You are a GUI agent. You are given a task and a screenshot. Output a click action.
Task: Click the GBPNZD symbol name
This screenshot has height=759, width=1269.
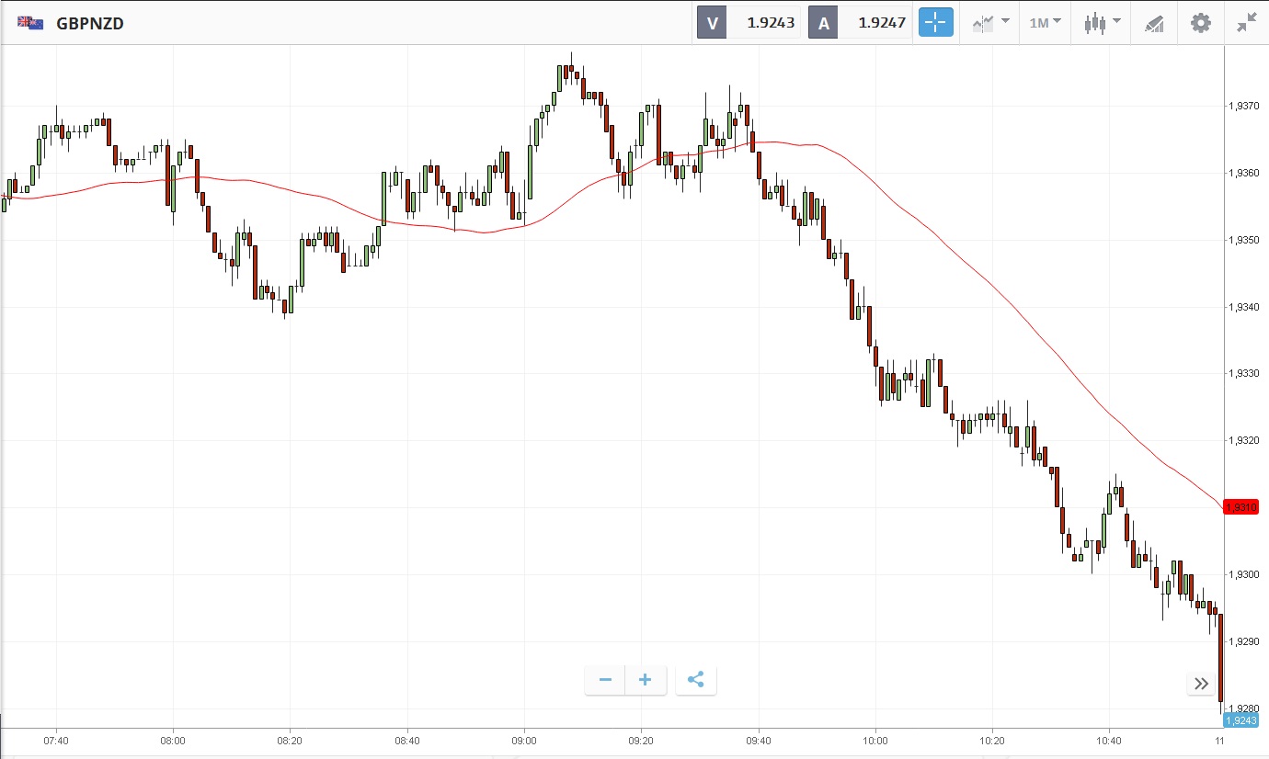[90, 23]
